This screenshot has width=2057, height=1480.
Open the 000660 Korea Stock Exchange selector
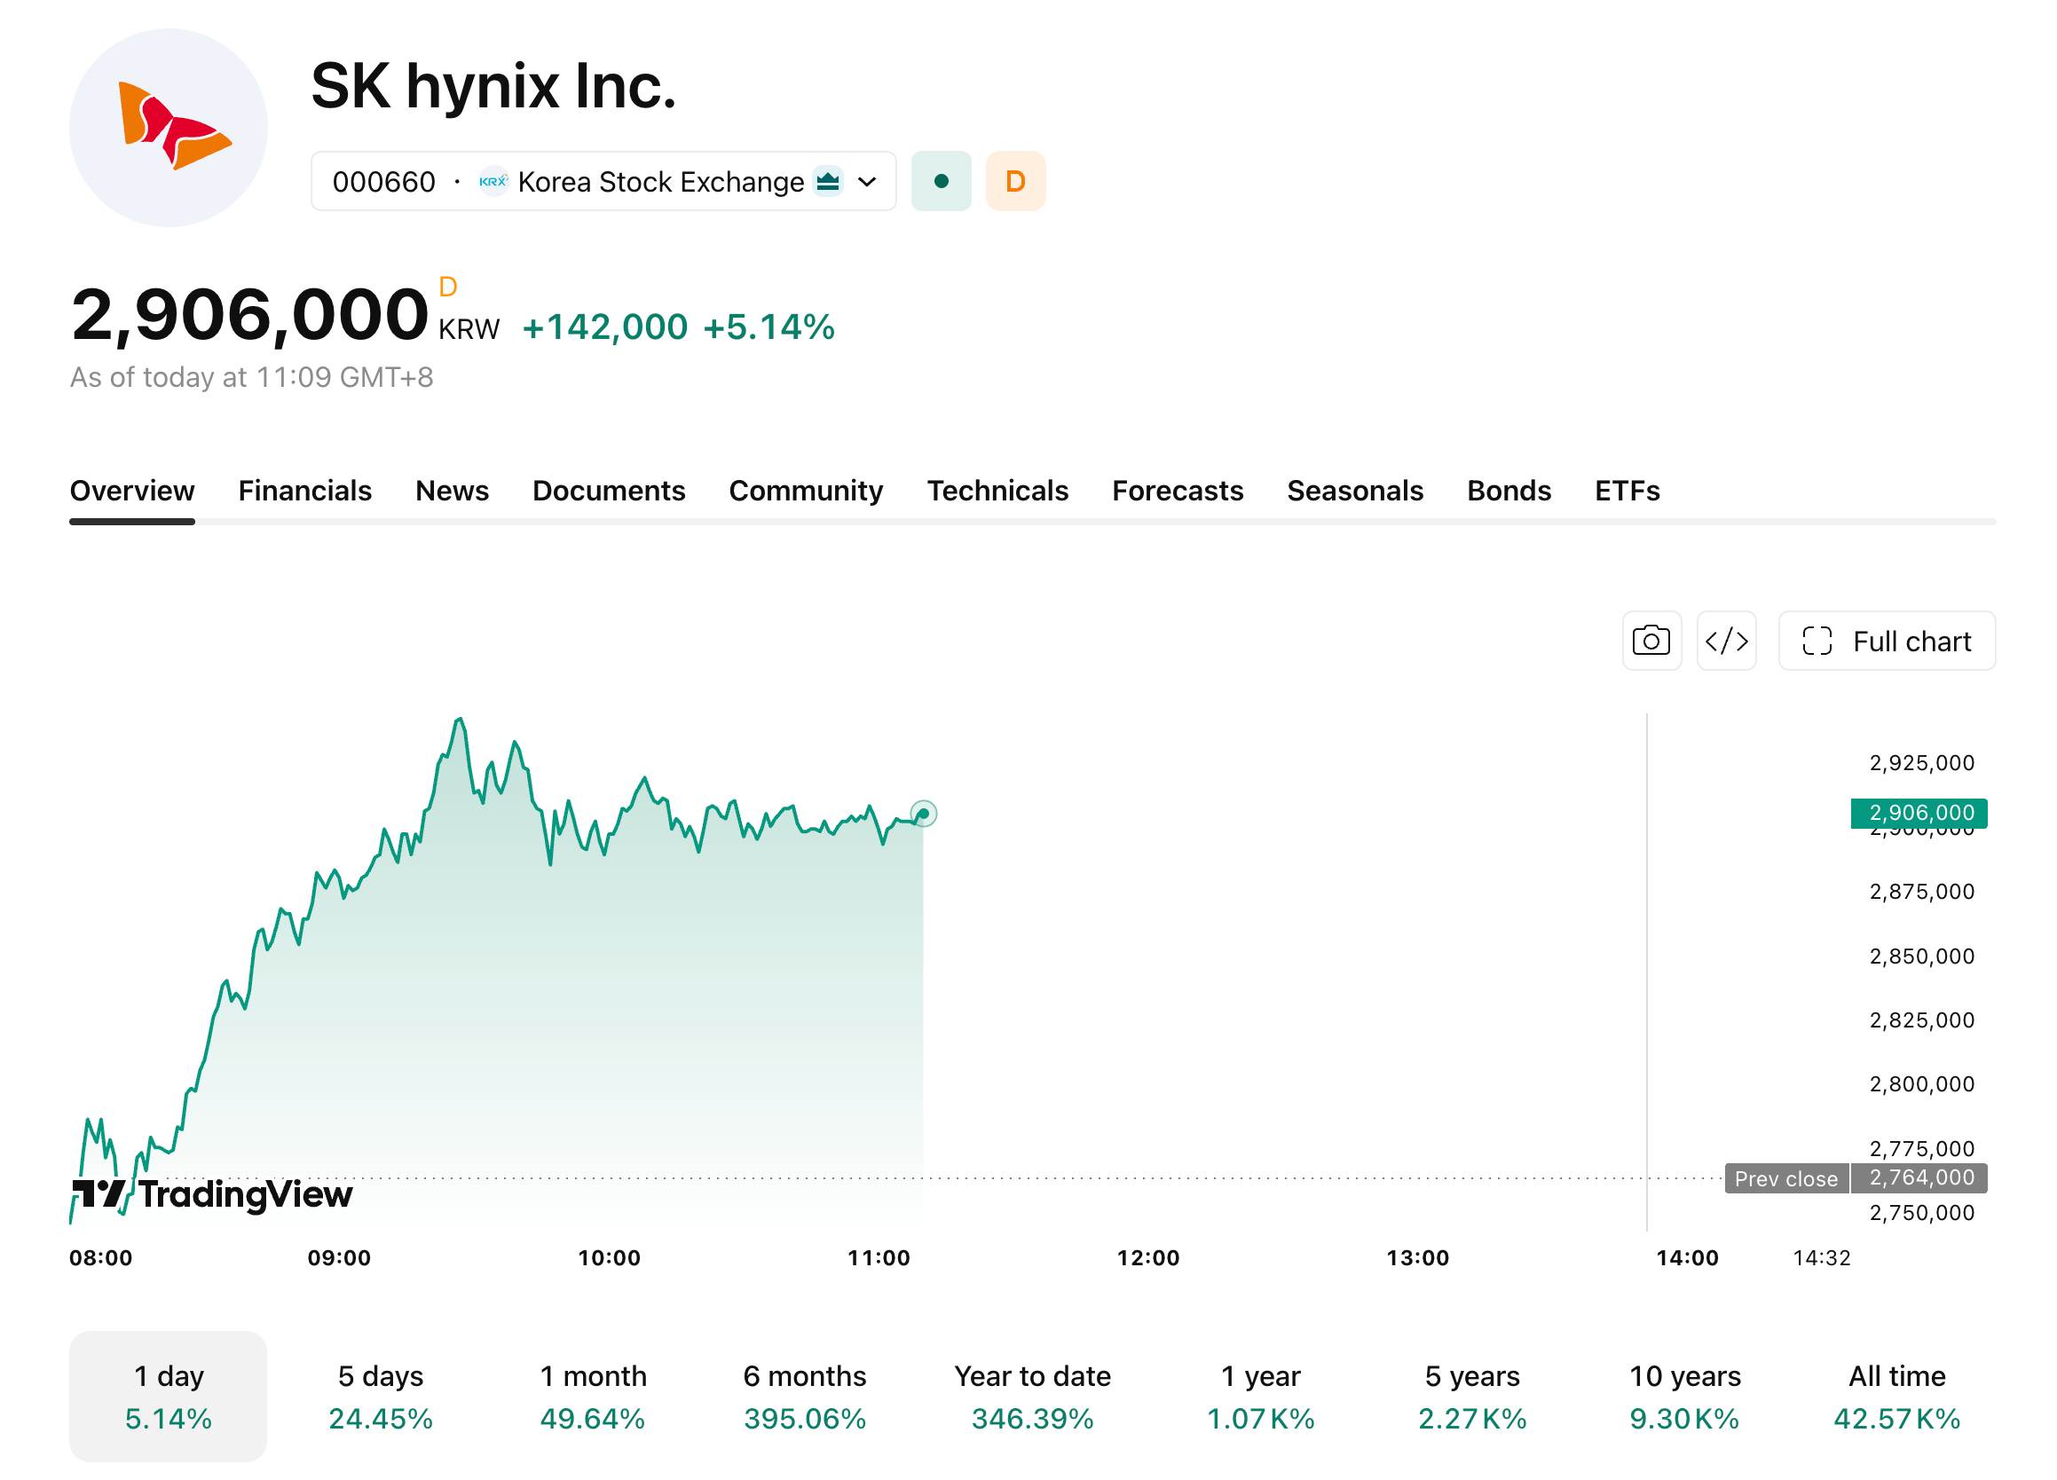coord(604,181)
